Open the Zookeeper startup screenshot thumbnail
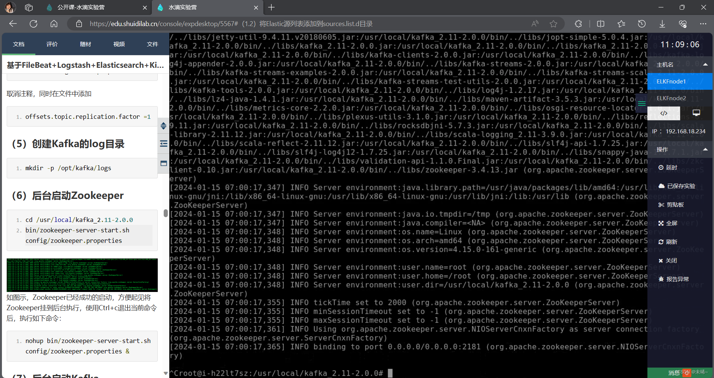Screen dimensions: 714x378 [x=82, y=275]
